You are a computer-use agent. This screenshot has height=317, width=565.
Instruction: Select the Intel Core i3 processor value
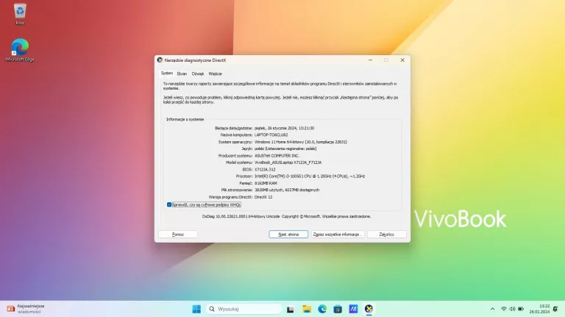click(x=310, y=176)
